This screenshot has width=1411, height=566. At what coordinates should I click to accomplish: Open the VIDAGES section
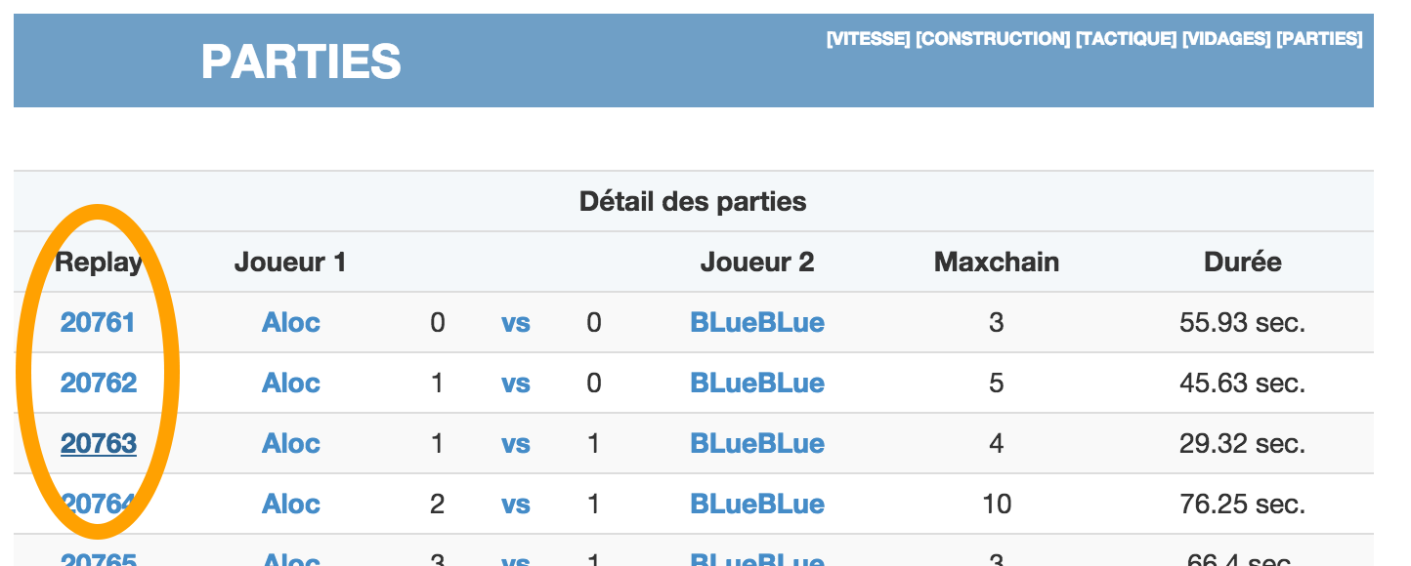(1226, 39)
